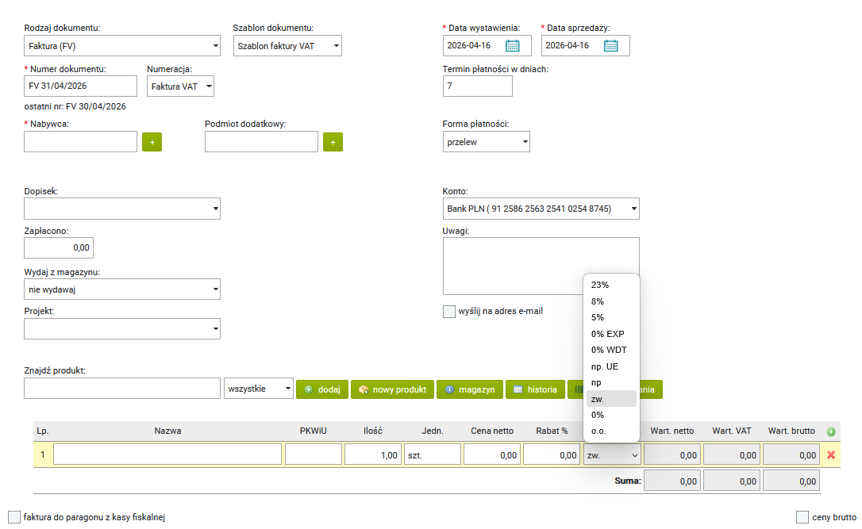Delete invoice row 1 with red X
The height and width of the screenshot is (529, 862).
pyautogui.click(x=831, y=455)
